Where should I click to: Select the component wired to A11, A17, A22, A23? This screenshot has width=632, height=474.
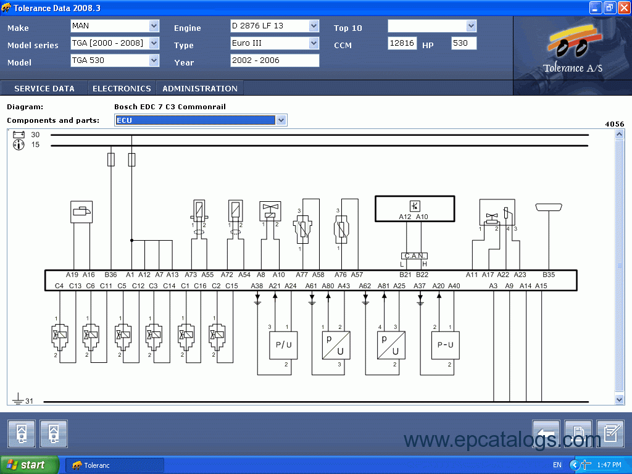(497, 212)
